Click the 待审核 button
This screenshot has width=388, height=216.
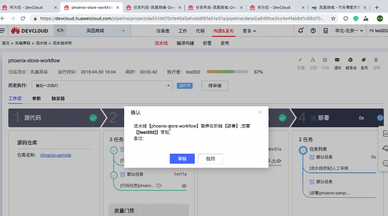[x=215, y=86]
